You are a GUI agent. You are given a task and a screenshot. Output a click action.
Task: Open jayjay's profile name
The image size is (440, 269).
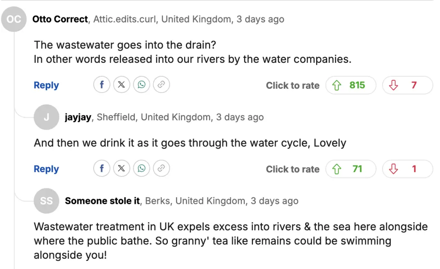pyautogui.click(x=78, y=117)
